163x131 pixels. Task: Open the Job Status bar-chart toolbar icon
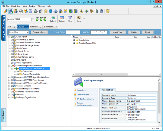pos(6,11)
